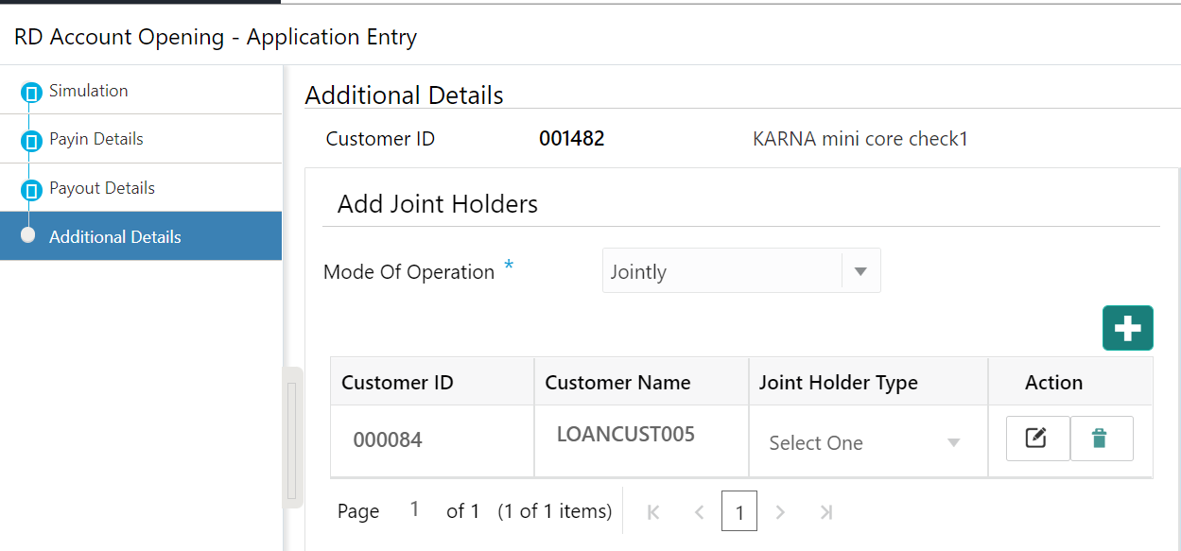Select customer ID 000084 cell
This screenshot has height=551, width=1181.
[x=432, y=440]
